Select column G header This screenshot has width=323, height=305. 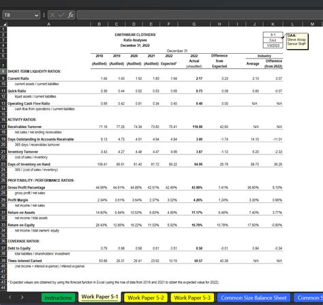(194, 24)
